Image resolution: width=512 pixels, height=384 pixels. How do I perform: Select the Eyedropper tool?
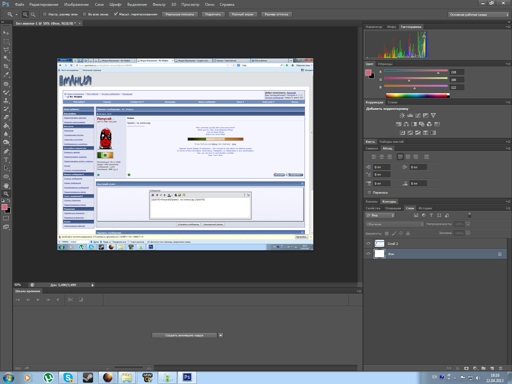tap(6, 75)
